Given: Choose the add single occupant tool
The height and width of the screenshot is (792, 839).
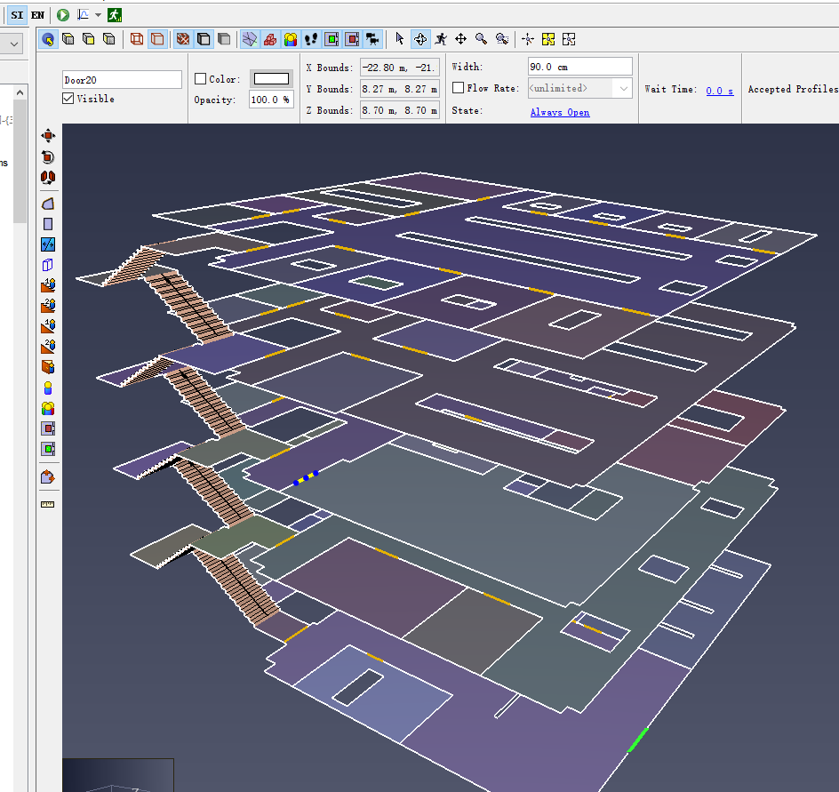Looking at the screenshot, I should (48, 388).
